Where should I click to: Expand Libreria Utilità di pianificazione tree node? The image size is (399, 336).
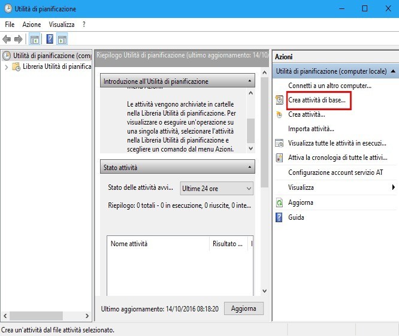point(7,67)
